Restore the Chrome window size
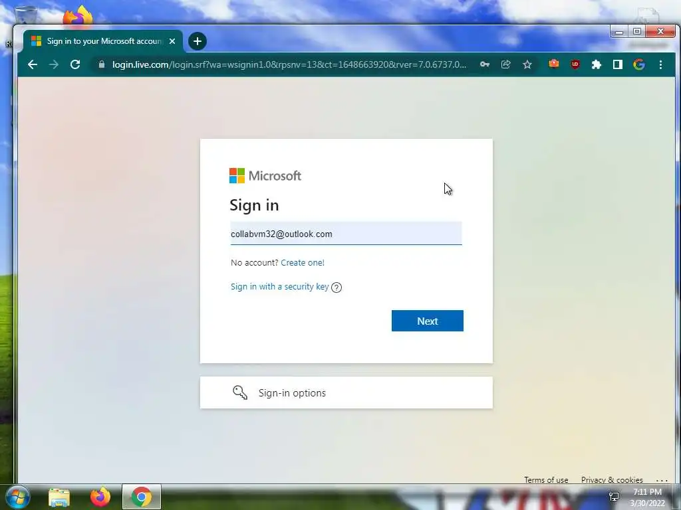The height and width of the screenshot is (510, 681). click(637, 32)
